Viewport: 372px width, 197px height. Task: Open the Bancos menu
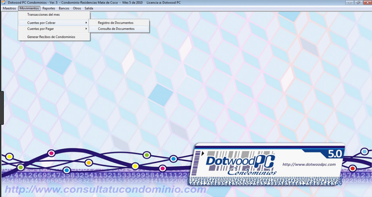pos(64,8)
